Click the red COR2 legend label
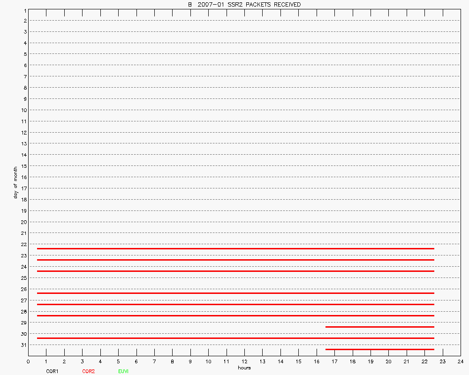The image size is (469, 375). 88,371
